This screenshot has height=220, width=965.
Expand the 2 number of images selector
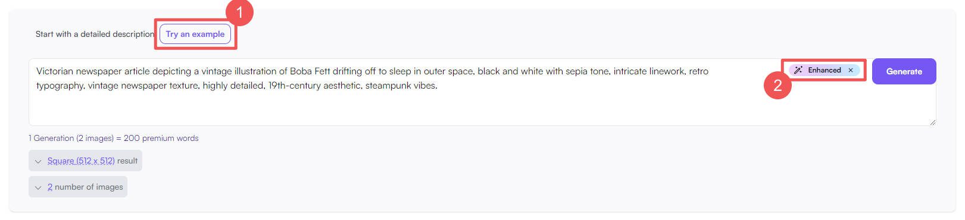pos(78,187)
